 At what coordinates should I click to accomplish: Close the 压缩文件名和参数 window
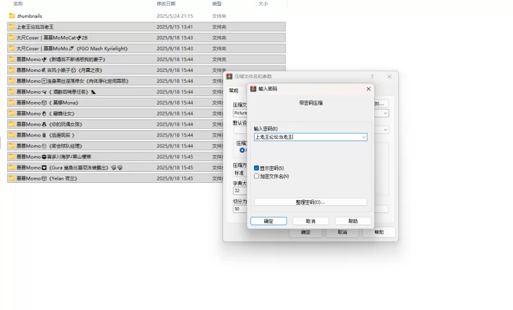(x=389, y=76)
